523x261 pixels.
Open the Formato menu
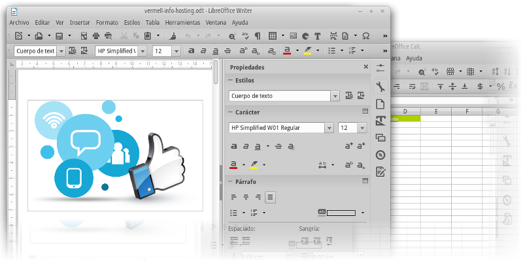pyautogui.click(x=107, y=23)
